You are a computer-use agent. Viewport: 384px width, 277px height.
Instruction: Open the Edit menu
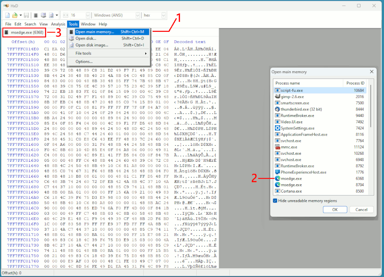click(x=18, y=24)
